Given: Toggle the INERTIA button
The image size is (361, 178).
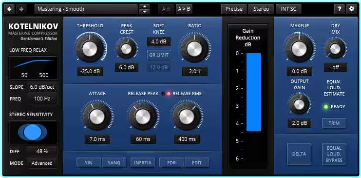Looking at the screenshot, I should point(143,162).
